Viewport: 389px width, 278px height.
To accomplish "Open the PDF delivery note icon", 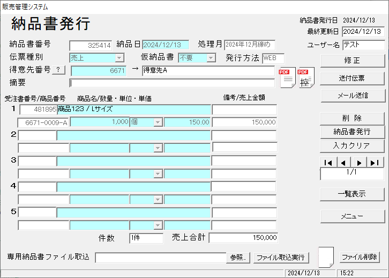I will (288, 77).
